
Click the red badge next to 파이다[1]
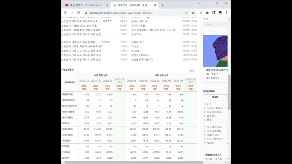point(144,26)
